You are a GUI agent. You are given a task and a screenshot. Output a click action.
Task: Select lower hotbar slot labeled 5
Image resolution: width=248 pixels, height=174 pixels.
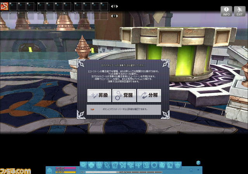pos(41,16)
